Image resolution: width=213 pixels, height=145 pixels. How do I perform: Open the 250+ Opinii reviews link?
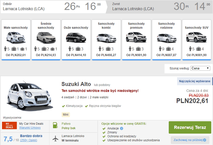tap(29, 140)
